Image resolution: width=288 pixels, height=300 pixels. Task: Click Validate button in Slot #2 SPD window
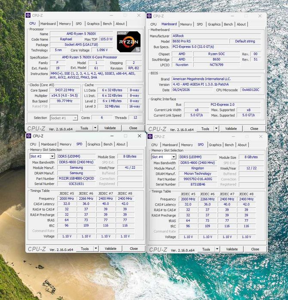pyautogui.click(x=110, y=248)
